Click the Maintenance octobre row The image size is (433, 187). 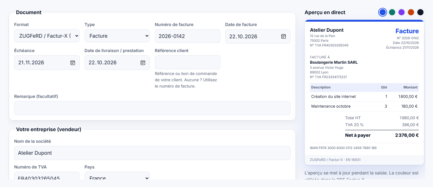(364, 106)
